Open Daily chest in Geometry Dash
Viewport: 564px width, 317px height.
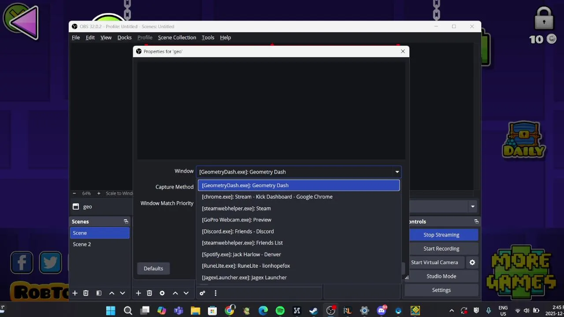[x=524, y=140]
